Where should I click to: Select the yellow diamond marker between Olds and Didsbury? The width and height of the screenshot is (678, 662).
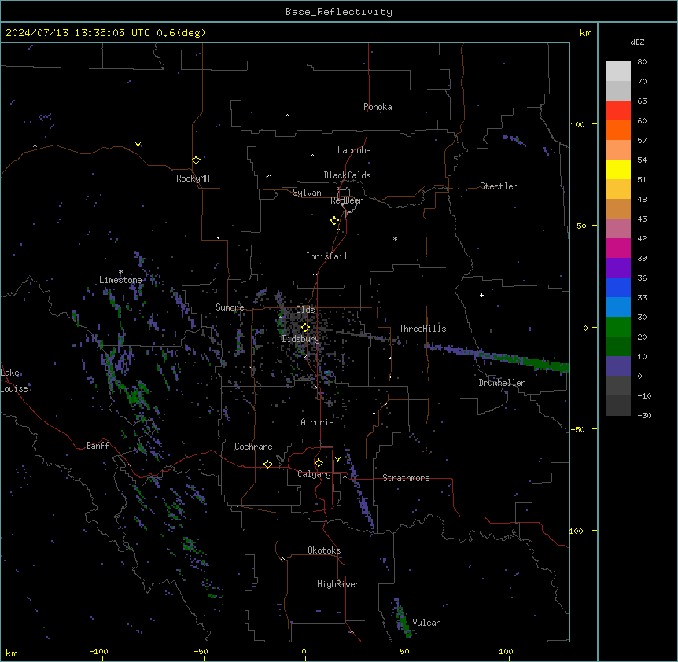(x=305, y=328)
